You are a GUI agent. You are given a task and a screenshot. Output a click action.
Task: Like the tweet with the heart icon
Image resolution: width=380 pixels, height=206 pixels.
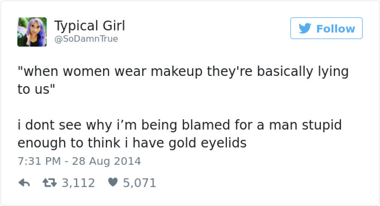112,183
